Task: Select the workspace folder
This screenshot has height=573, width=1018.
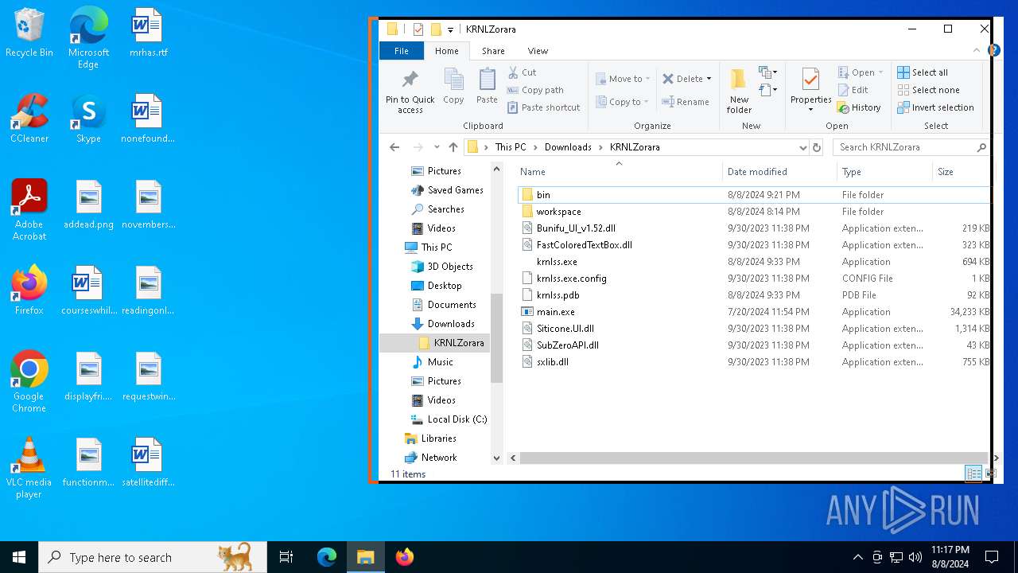Action: tap(558, 212)
